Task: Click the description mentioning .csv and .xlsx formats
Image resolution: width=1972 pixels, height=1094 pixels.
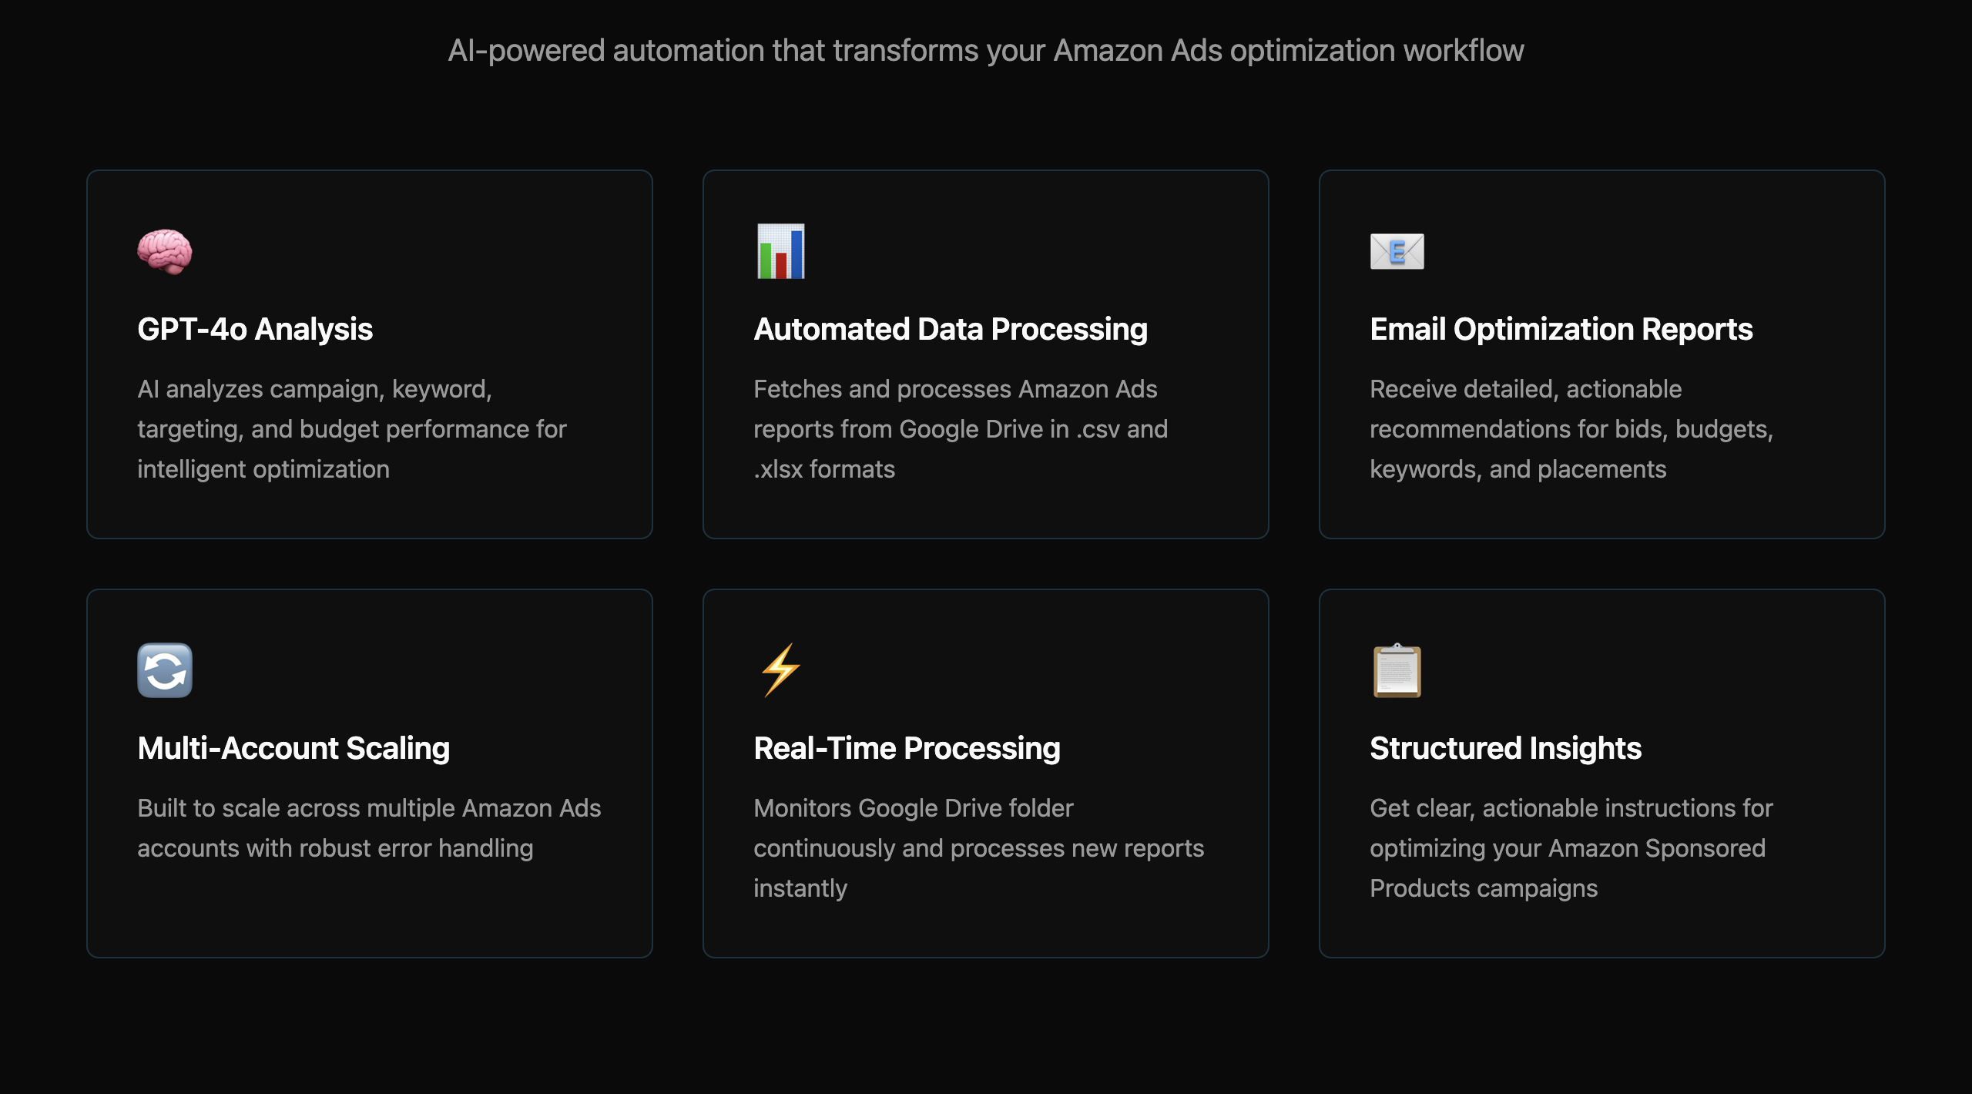Action: coord(961,429)
